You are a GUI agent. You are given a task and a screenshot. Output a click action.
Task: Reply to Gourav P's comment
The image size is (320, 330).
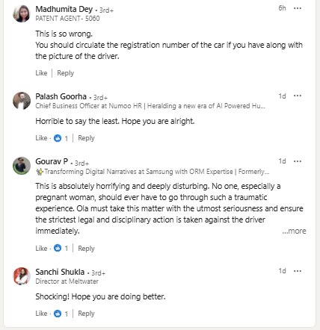click(86, 249)
